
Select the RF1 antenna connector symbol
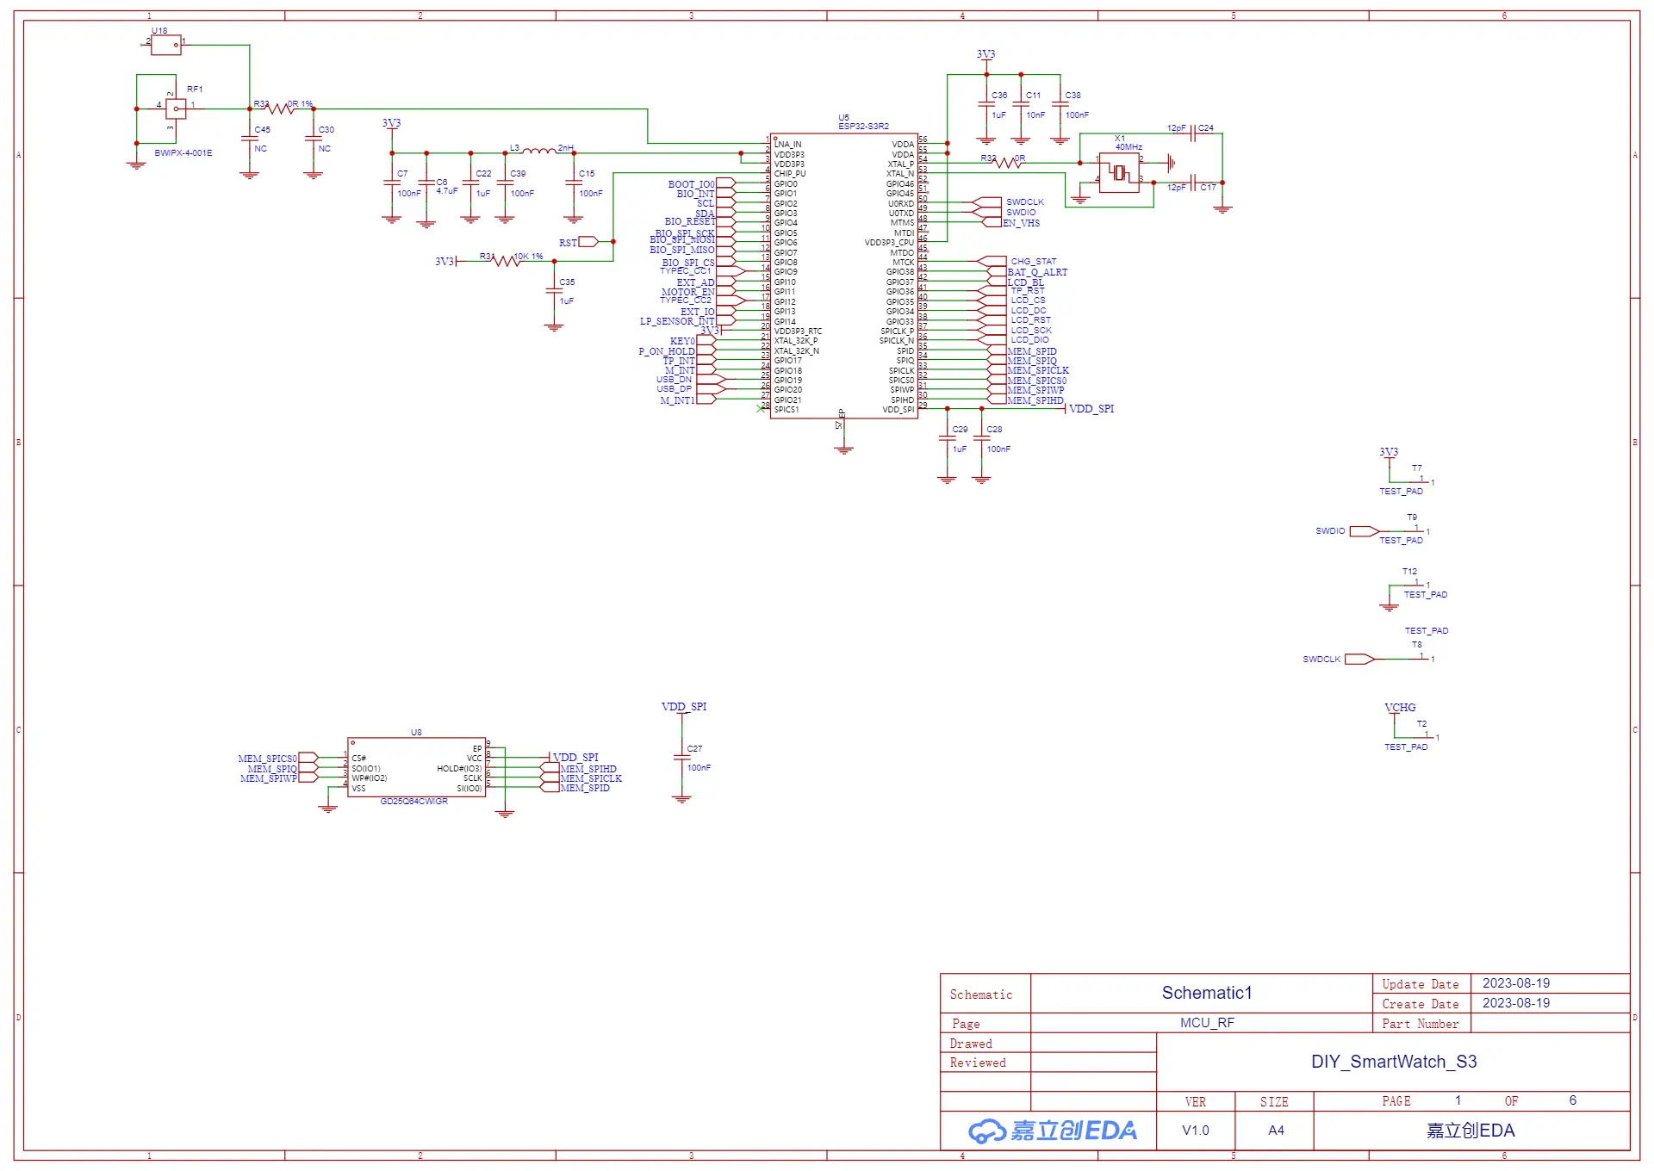click(176, 108)
